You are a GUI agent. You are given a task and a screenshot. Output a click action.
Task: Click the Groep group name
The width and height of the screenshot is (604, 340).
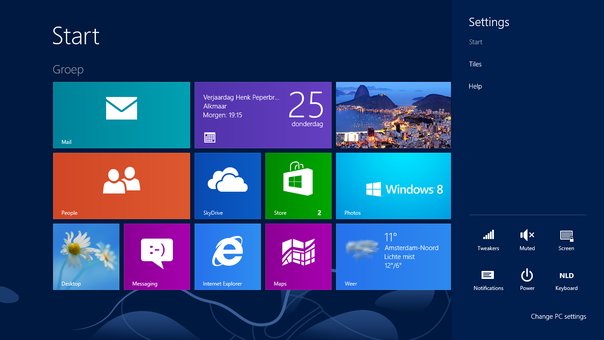click(x=68, y=70)
